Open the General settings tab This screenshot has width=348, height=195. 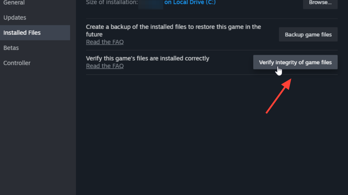pos(14,3)
